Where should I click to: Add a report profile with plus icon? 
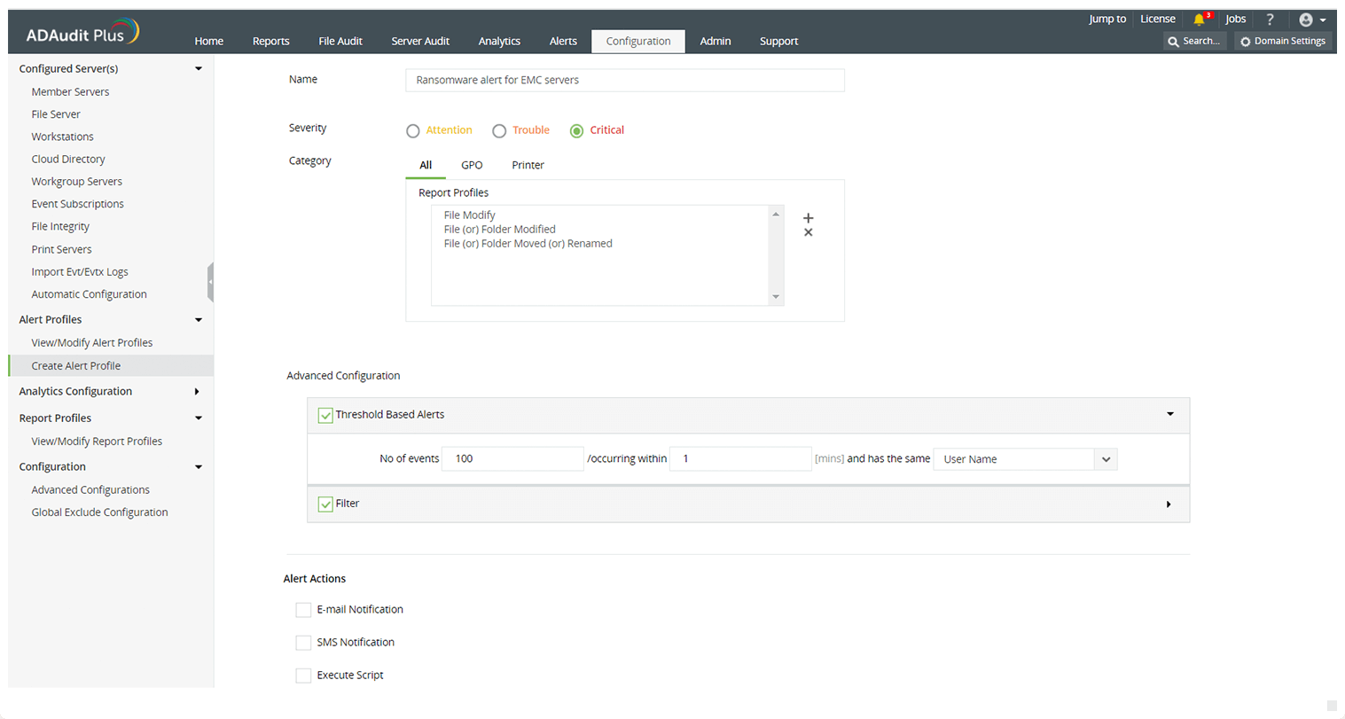tap(808, 218)
